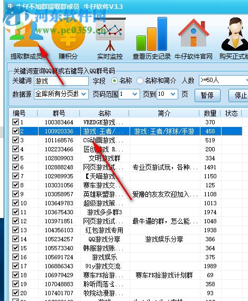Click description 游戏娱乐分享
This screenshot has height=301, width=248.
coord(164,239)
